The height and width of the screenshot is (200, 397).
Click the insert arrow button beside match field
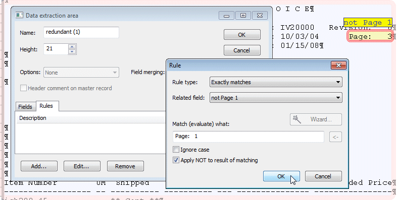[x=335, y=137]
